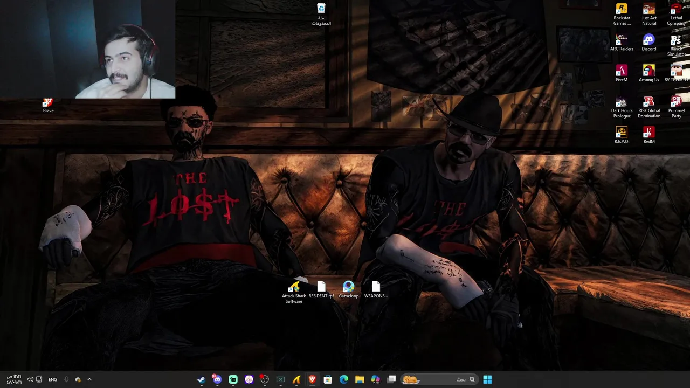Select the FiveM desktop shortcut
Viewport: 690px width, 388px height.
tap(622, 74)
